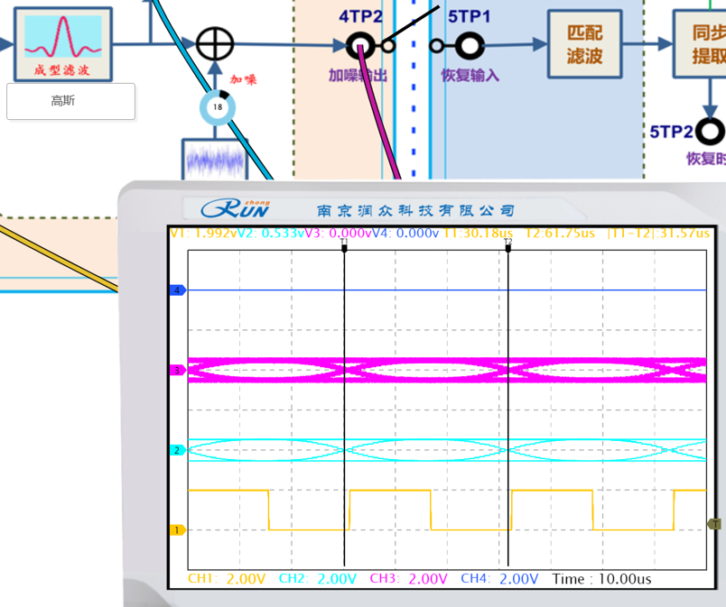Adjust the 加噪 noise level knob
Screen dimensions: 726x607
tap(217, 106)
